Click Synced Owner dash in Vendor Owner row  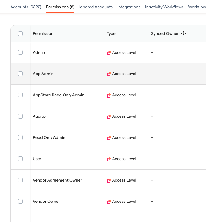(152, 201)
